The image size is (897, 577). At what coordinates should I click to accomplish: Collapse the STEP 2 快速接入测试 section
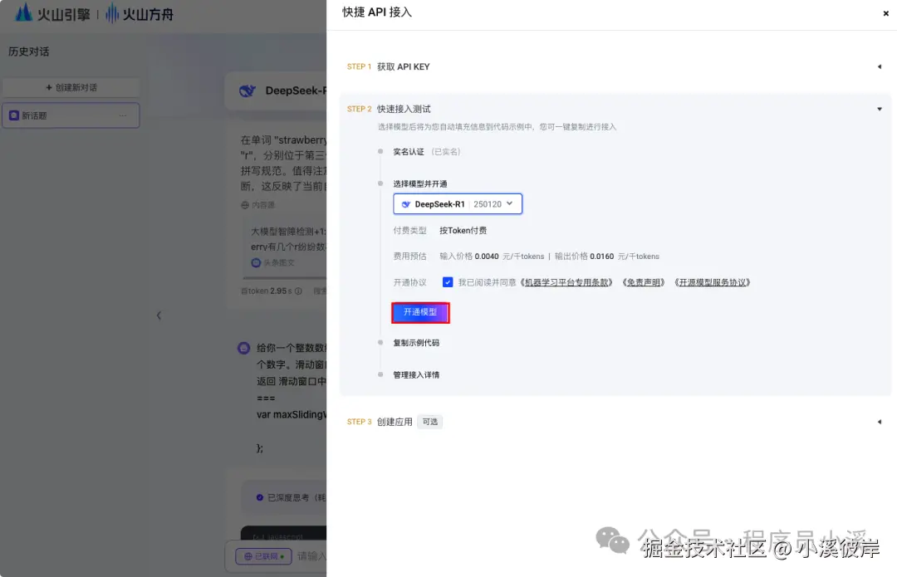tap(880, 109)
